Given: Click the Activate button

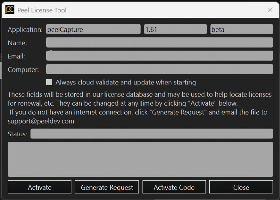Looking at the screenshot, I should pos(39,187).
